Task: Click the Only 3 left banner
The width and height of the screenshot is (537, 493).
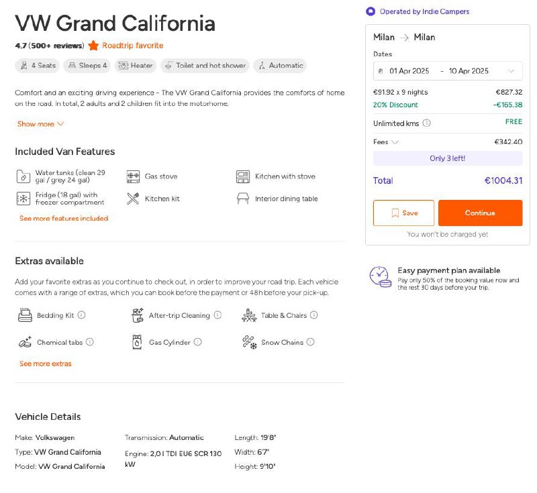Action: 448,158
